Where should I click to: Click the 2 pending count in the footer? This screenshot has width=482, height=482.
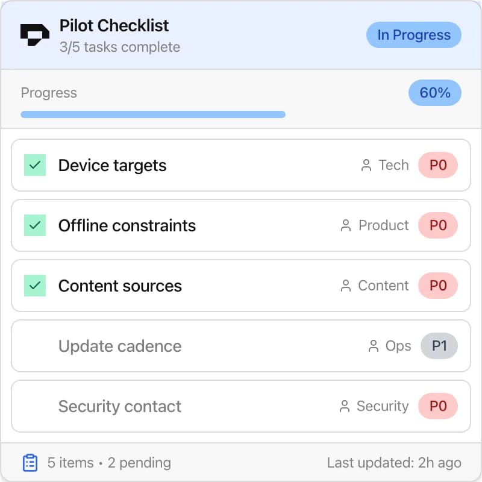pos(139,463)
